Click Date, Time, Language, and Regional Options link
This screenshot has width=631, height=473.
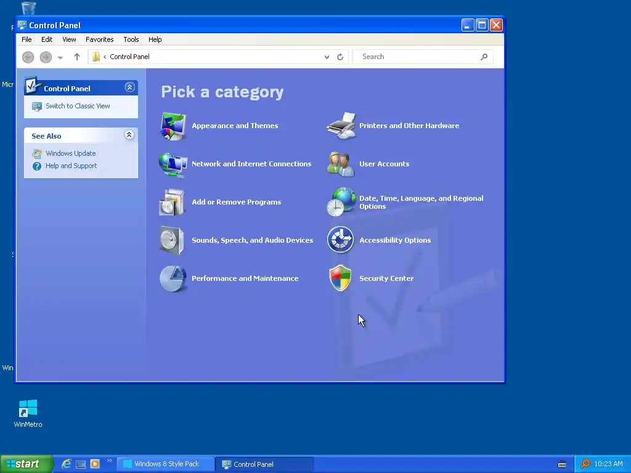421,202
